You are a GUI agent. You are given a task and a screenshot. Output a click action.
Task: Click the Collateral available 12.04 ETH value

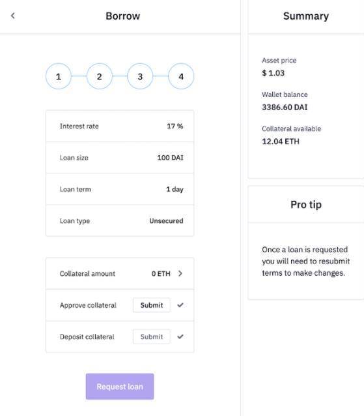click(281, 141)
